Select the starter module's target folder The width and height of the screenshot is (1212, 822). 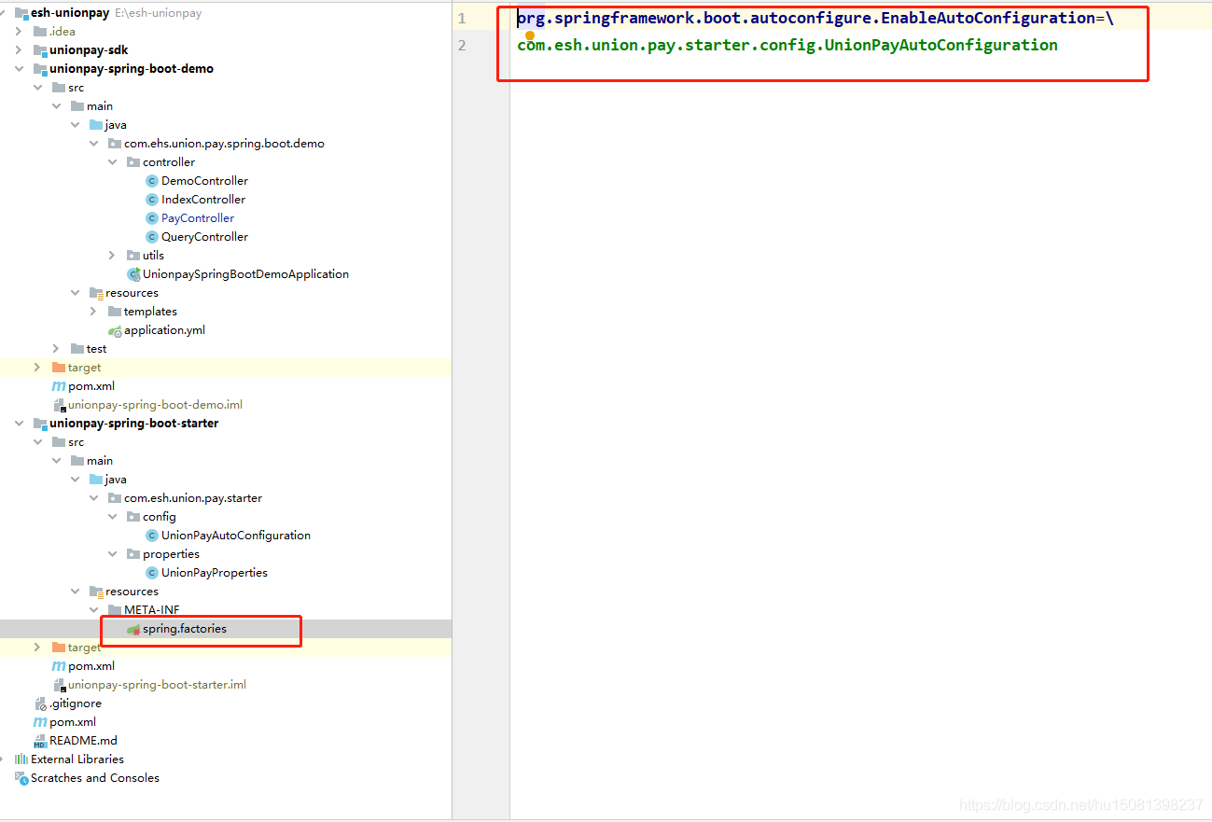84,648
